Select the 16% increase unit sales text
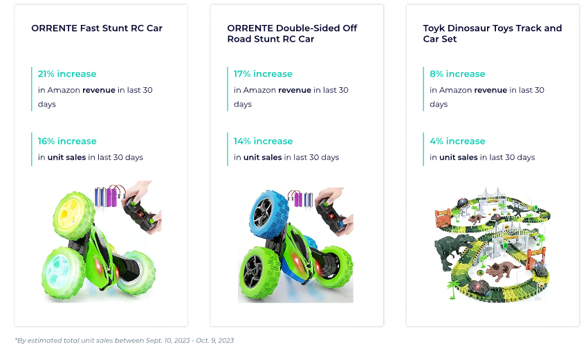The width and height of the screenshot is (588, 353). (x=66, y=141)
